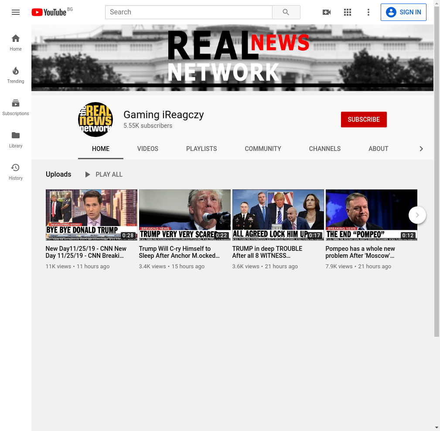Image resolution: width=440 pixels, height=431 pixels.
Task: Go to Home in the sidebar
Action: pyautogui.click(x=16, y=43)
